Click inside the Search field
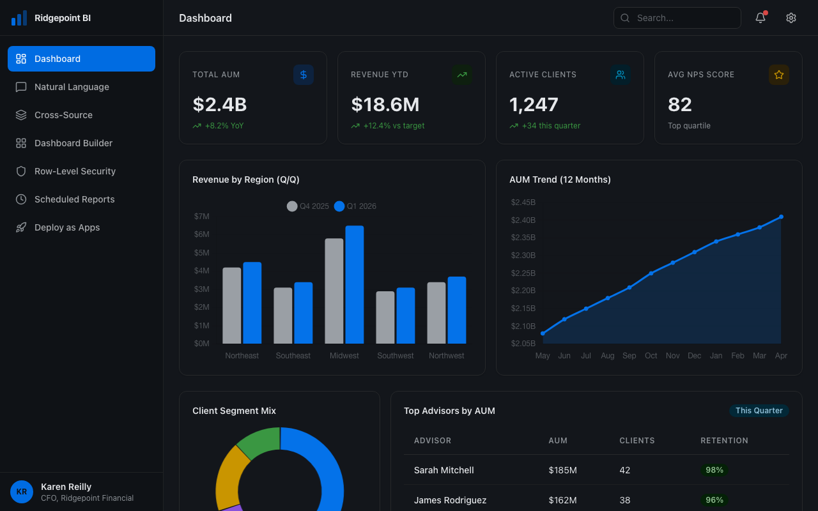818x511 pixels. (677, 18)
